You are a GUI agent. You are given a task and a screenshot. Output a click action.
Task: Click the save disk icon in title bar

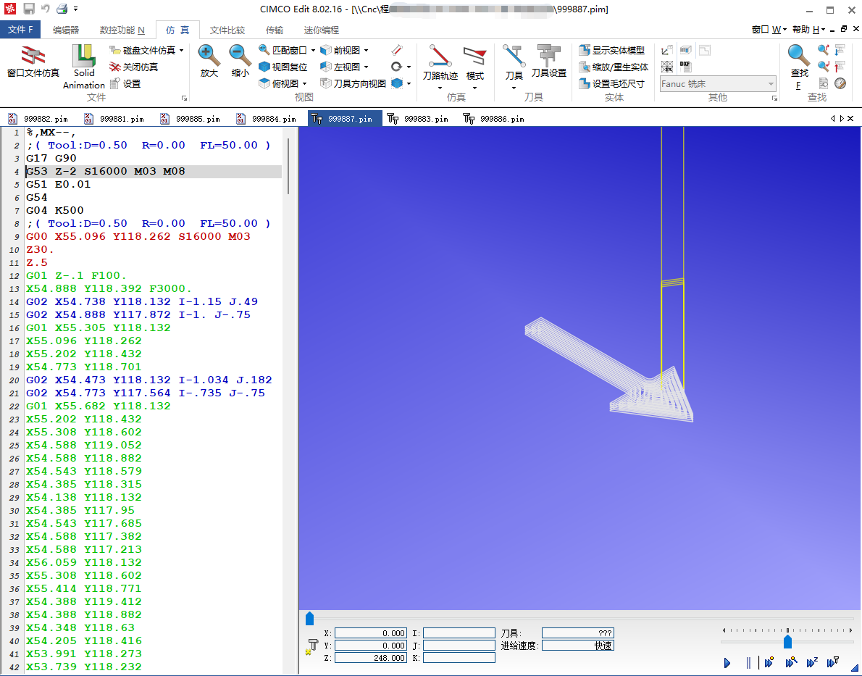tap(28, 8)
